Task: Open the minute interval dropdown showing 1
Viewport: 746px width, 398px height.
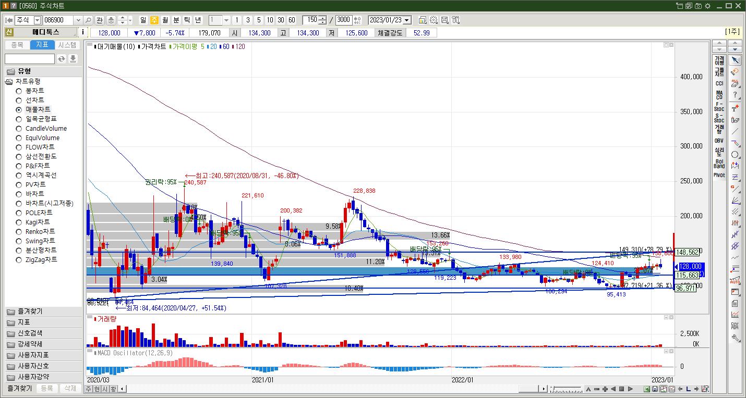Action: (x=226, y=20)
